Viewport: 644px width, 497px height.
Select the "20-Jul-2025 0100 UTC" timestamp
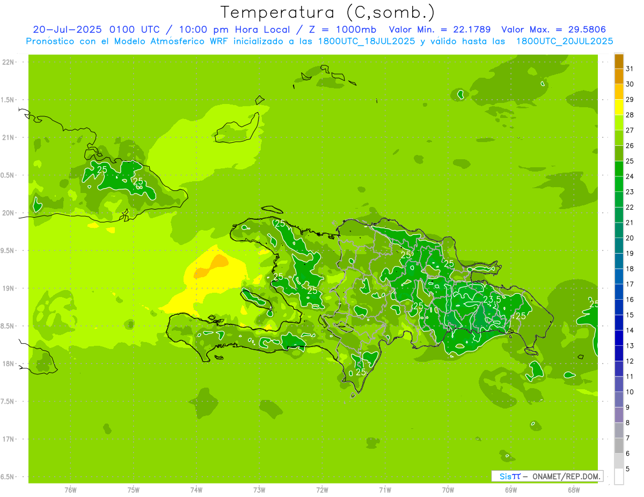(x=96, y=29)
